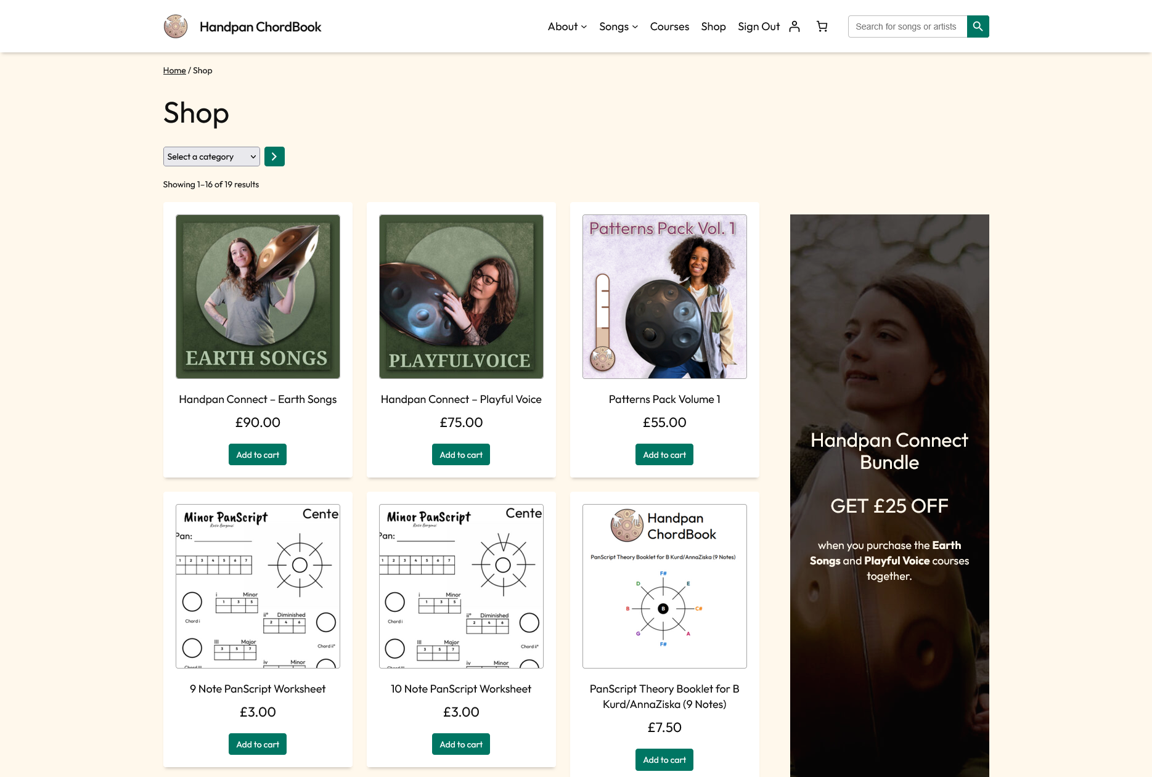Click the green search magnifier button

pos(978,26)
